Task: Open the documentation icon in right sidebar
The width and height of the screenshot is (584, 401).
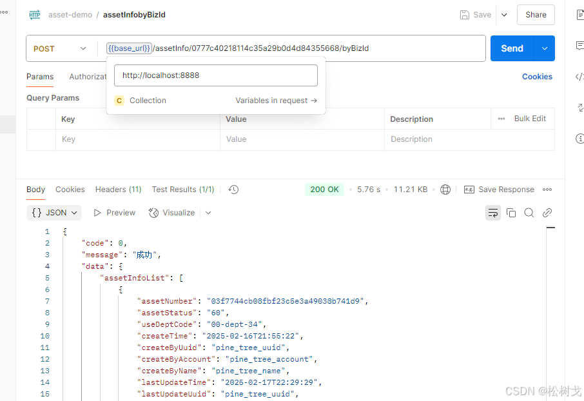Action: pos(580,15)
